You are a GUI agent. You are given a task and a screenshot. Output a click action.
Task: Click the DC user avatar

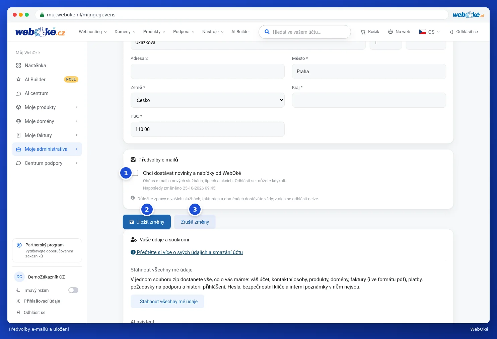click(x=19, y=277)
